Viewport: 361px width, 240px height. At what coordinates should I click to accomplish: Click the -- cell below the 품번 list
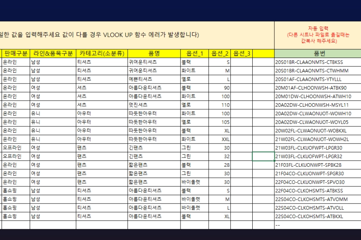[318, 225]
